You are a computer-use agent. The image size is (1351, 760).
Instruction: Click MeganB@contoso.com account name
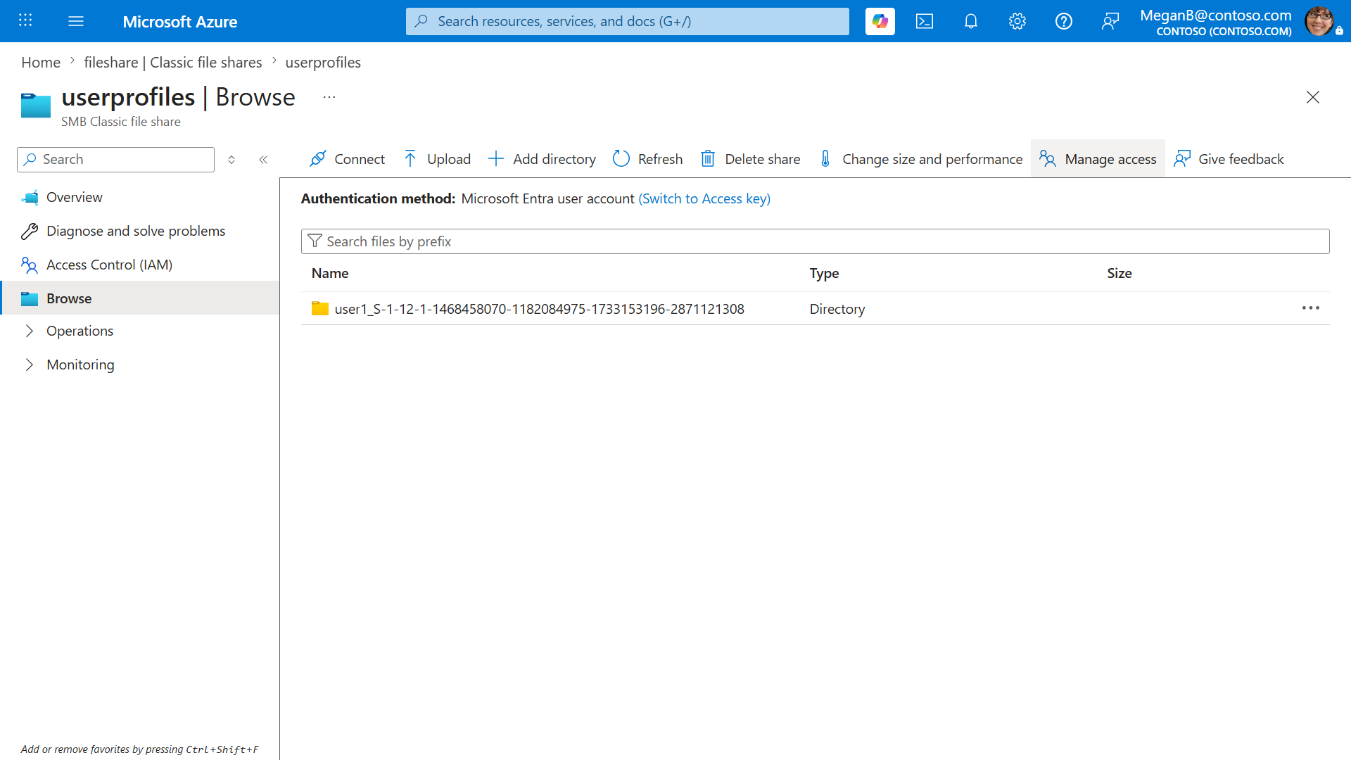coord(1215,15)
